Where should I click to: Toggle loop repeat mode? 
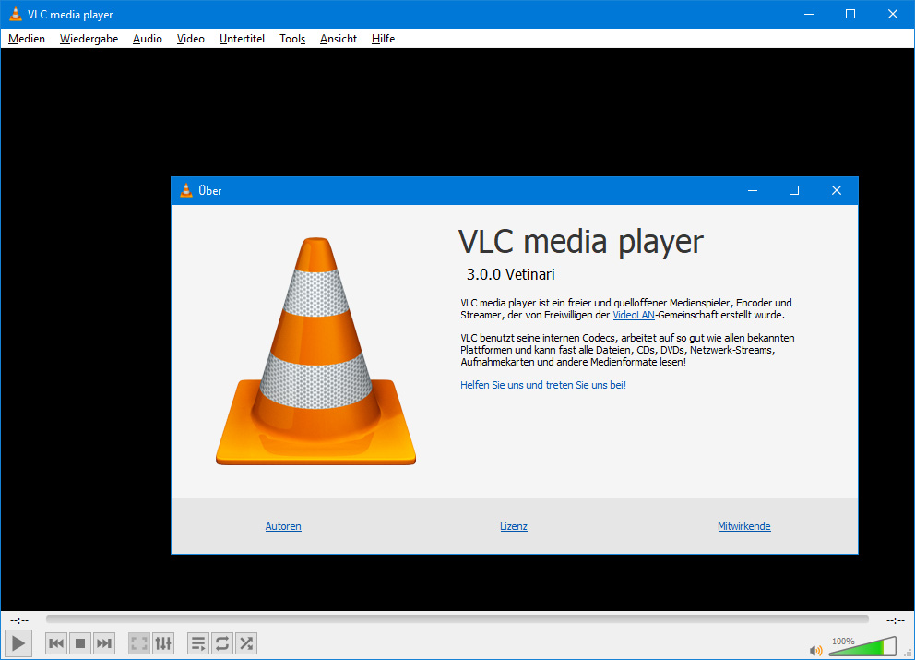(x=222, y=643)
